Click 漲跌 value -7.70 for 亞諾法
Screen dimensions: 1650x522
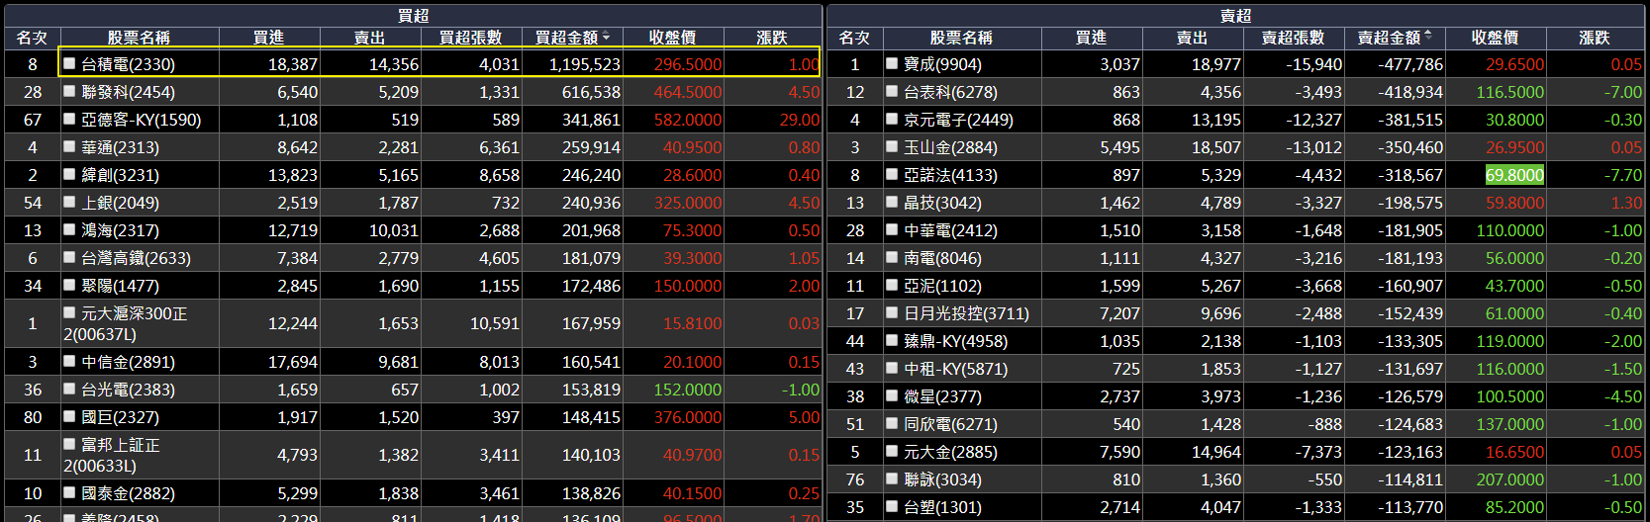coord(1623,175)
